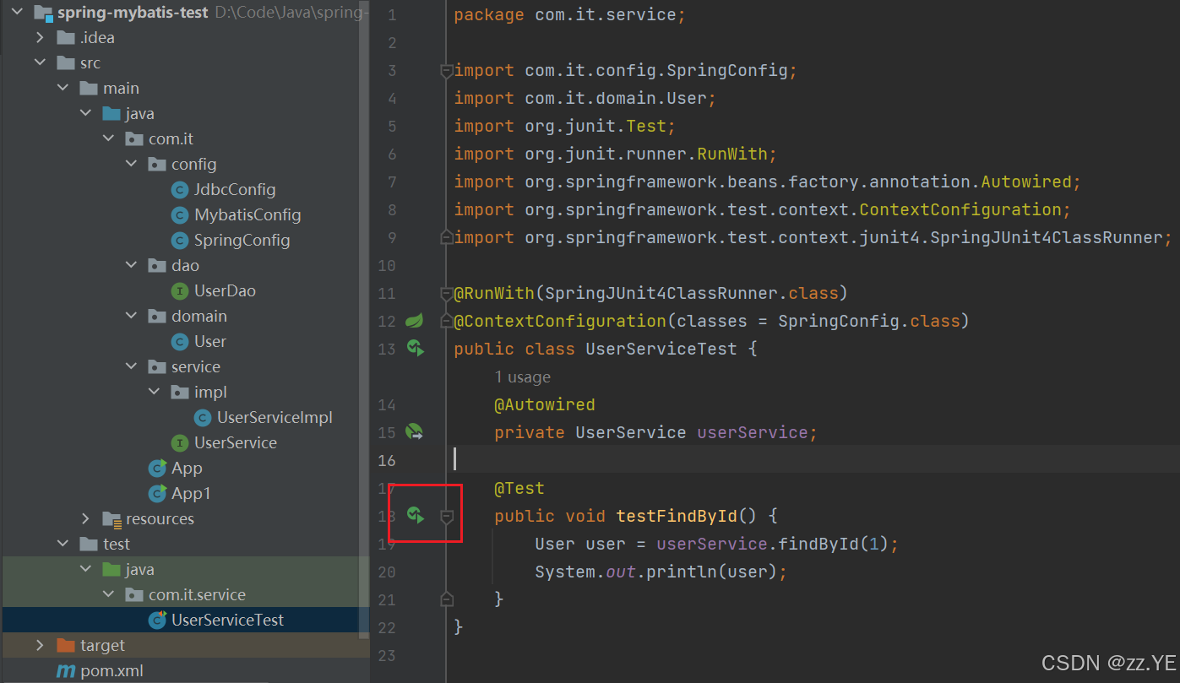
Task: Click the package com.it.service declaration line
Action: [x=570, y=15]
